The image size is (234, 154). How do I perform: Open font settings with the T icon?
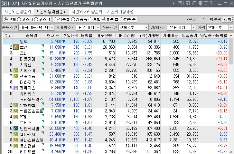[206, 3]
